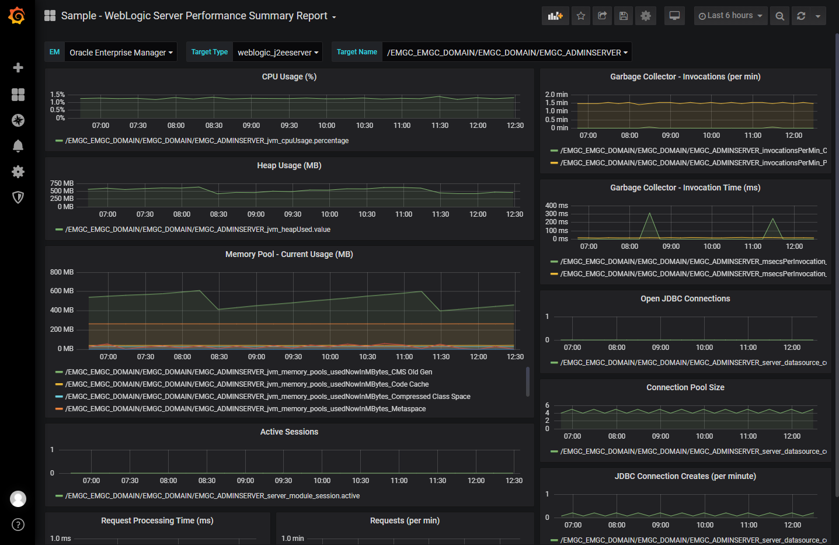Toggle Connection Pool Size datasource legend series

coord(694,452)
